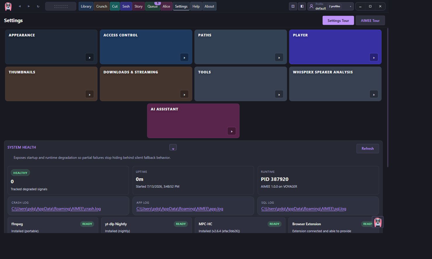Open the Queue tab
This screenshot has height=259, width=432.
[153, 6]
